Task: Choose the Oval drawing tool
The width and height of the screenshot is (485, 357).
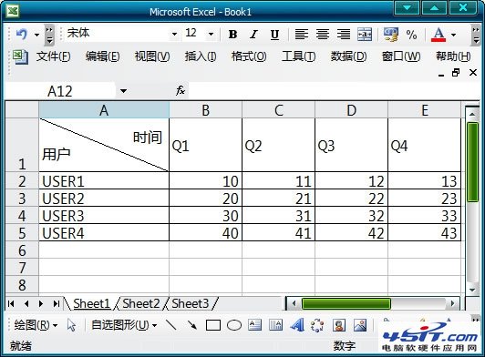Action: pos(234,325)
